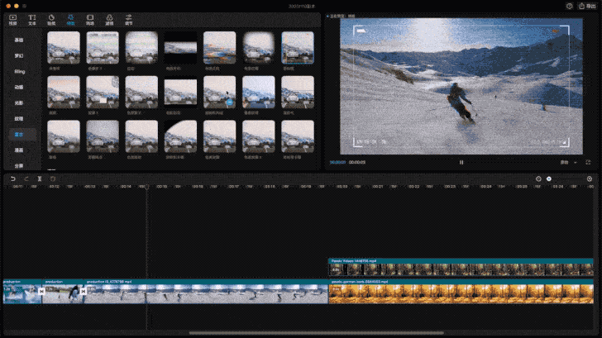Click the timeline zoom slider handle
The height and width of the screenshot is (338, 602).
click(x=549, y=179)
